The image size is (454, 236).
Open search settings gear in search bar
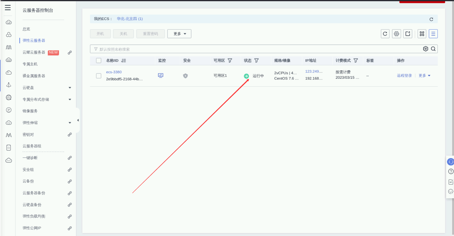click(x=425, y=49)
